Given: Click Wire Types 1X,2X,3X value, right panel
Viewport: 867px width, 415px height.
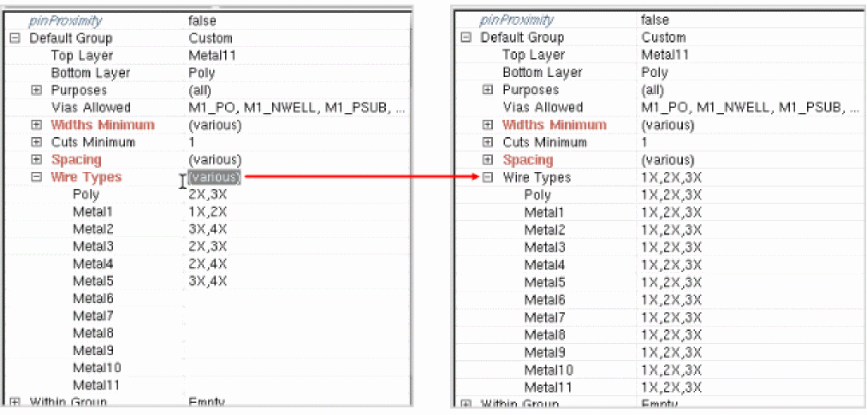Looking at the screenshot, I should pos(671,177).
